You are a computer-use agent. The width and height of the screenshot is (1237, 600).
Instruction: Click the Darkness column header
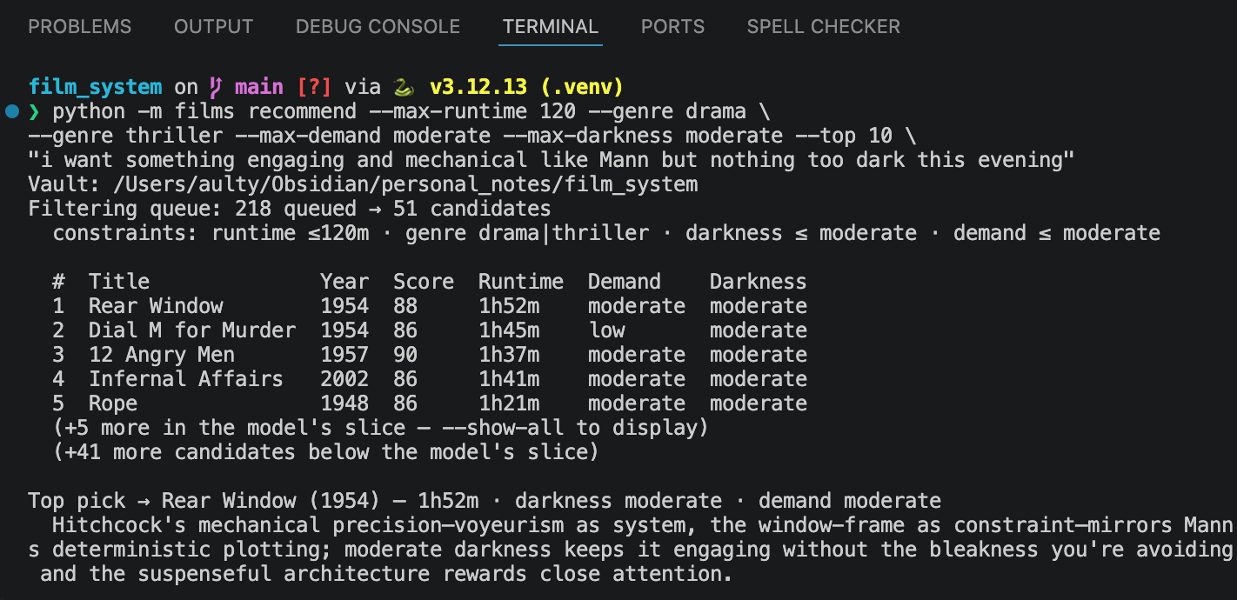tap(759, 282)
